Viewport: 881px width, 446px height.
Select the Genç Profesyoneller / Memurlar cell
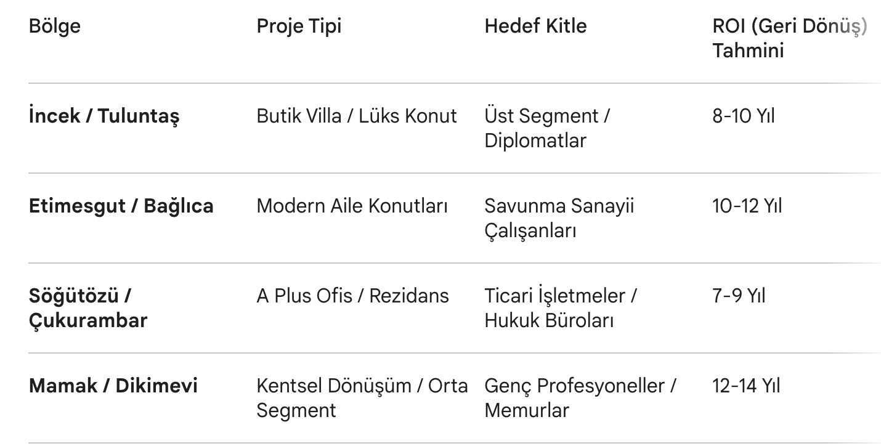pyautogui.click(x=580, y=398)
